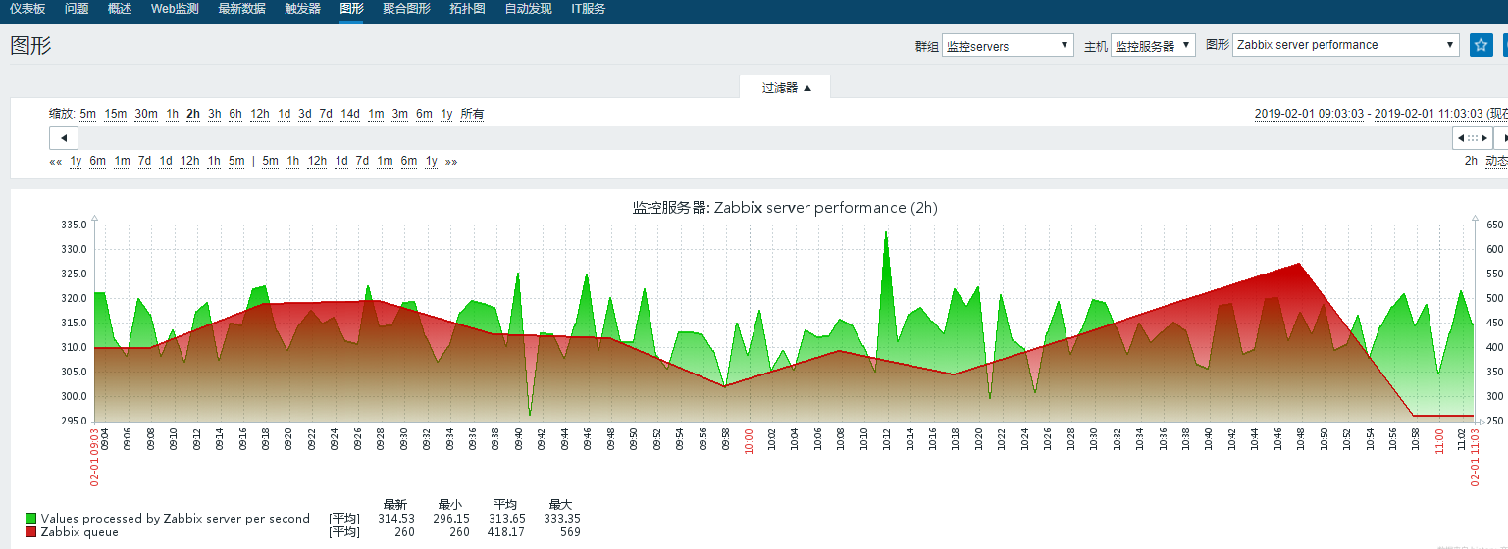
Task: Set zoom to 15m
Action: click(116, 114)
